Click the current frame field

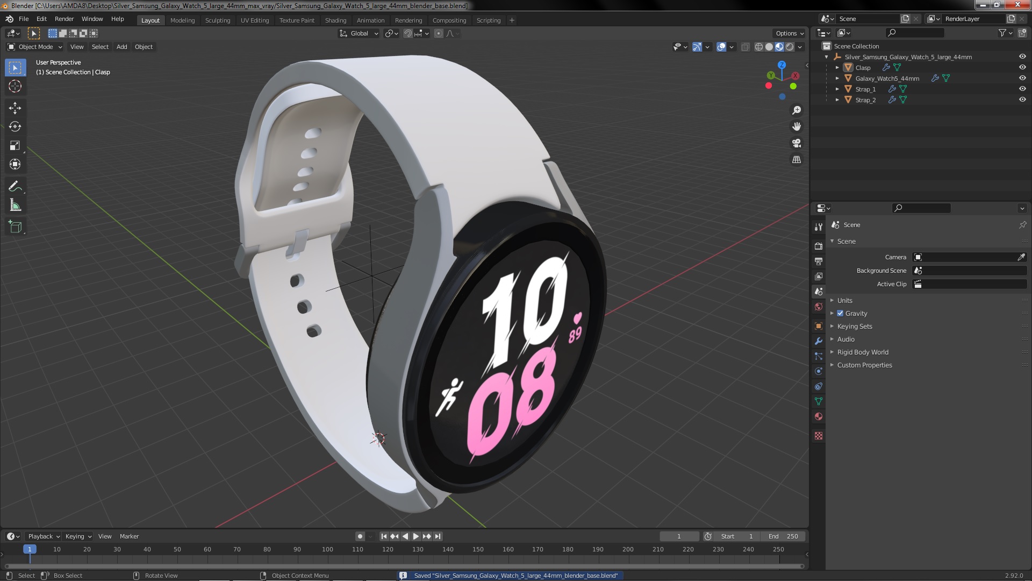[679, 536]
